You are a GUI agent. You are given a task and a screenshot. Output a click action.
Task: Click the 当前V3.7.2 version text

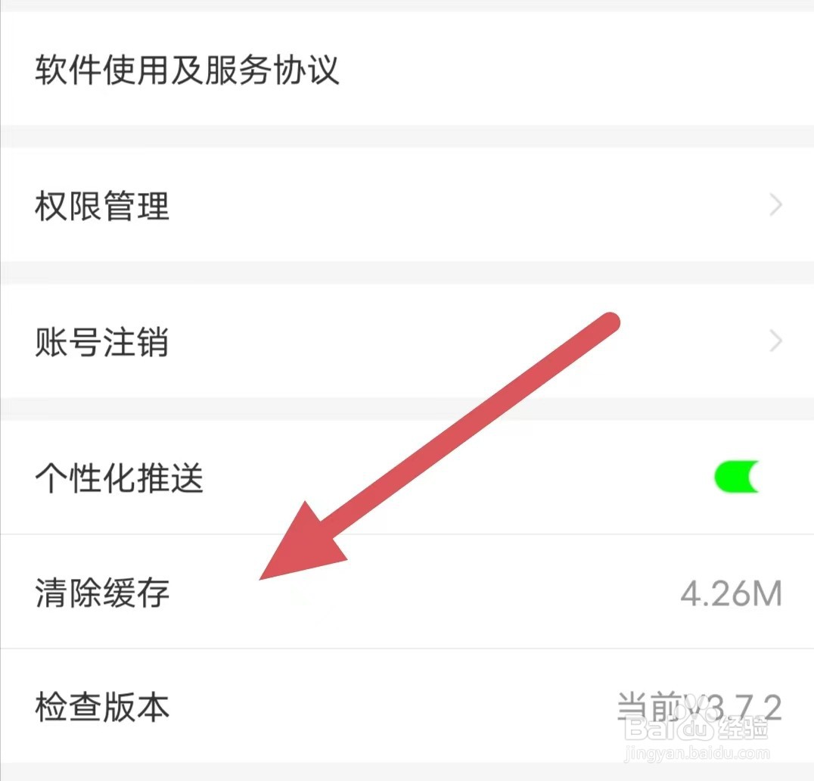[x=699, y=706]
